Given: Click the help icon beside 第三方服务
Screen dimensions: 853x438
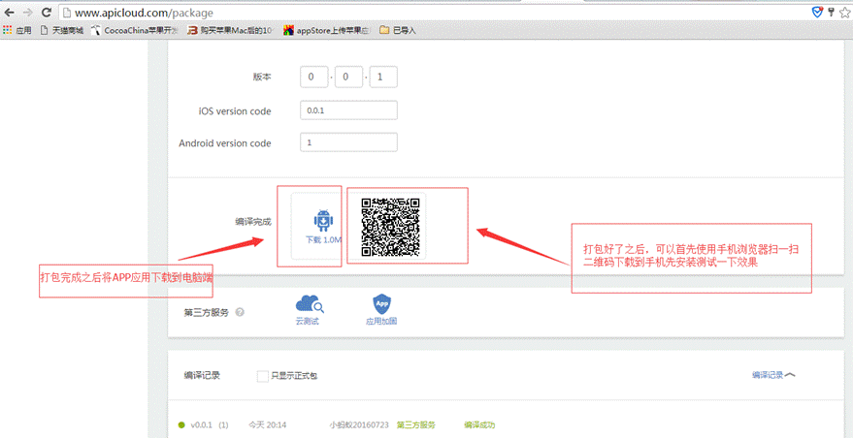Looking at the screenshot, I should pos(240,313).
